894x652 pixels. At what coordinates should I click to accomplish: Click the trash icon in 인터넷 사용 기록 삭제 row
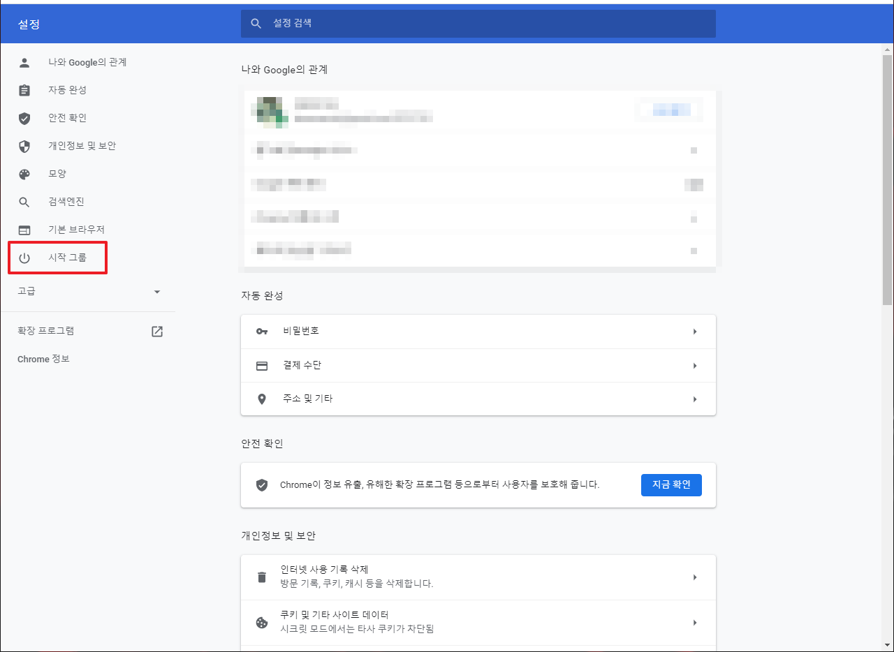click(x=262, y=577)
